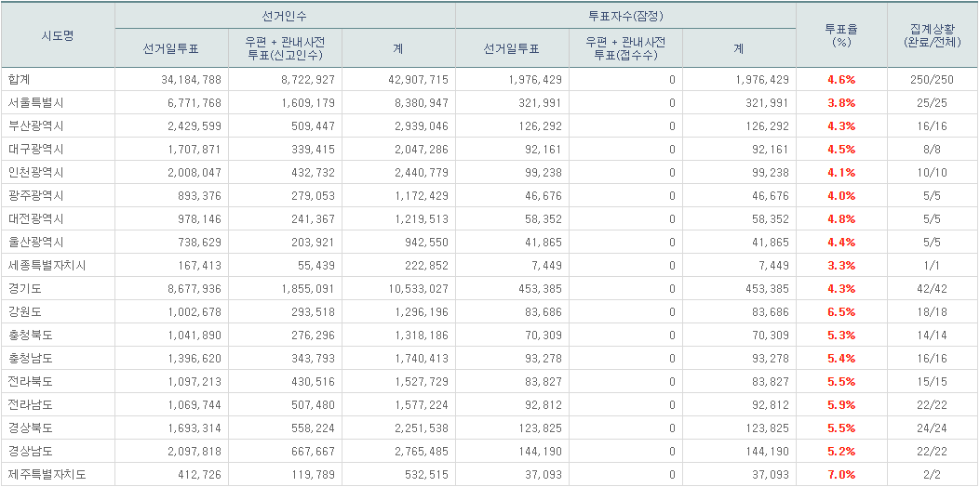Screen dimensions: 980x487
Task: Click the 7.0% turnout value for 제주특별자치도
Action: (841, 475)
